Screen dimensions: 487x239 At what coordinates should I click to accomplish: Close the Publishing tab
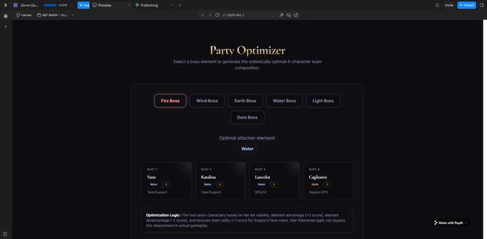click(172, 5)
